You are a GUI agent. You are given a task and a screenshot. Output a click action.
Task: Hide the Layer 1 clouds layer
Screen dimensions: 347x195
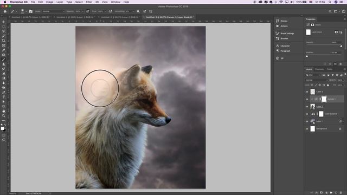(x=307, y=121)
